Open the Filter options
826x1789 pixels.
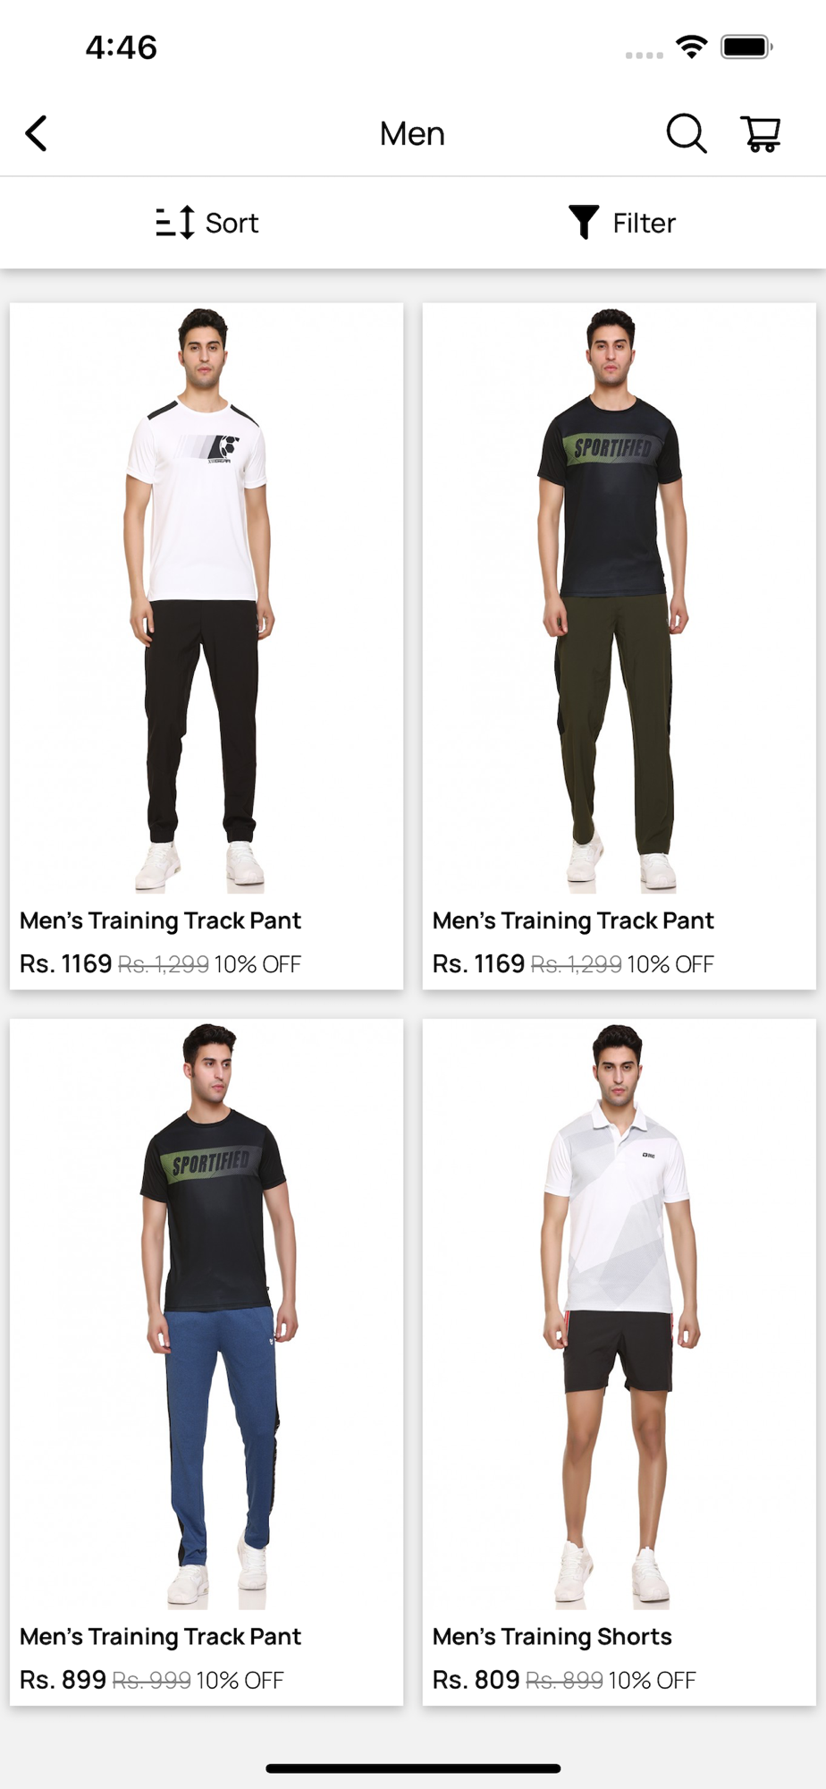[622, 222]
